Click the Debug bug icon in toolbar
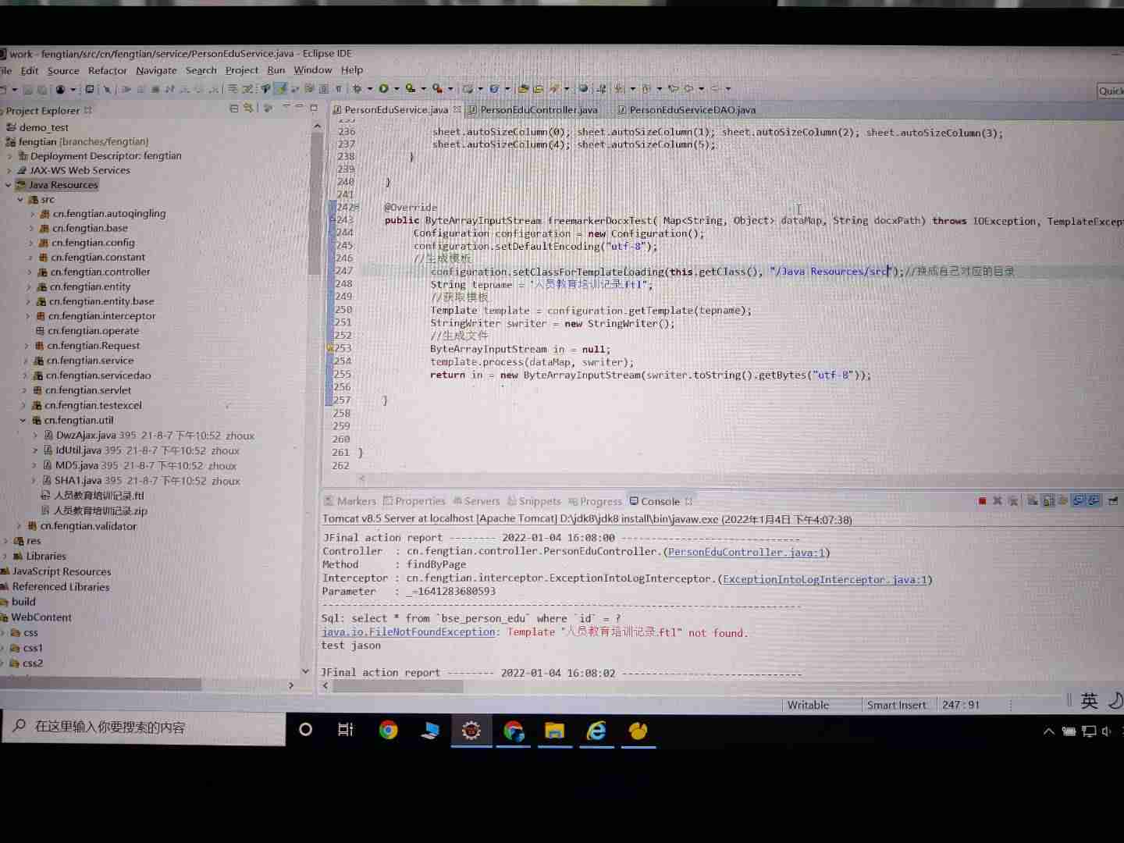This screenshot has height=843, width=1124. pyautogui.click(x=357, y=89)
